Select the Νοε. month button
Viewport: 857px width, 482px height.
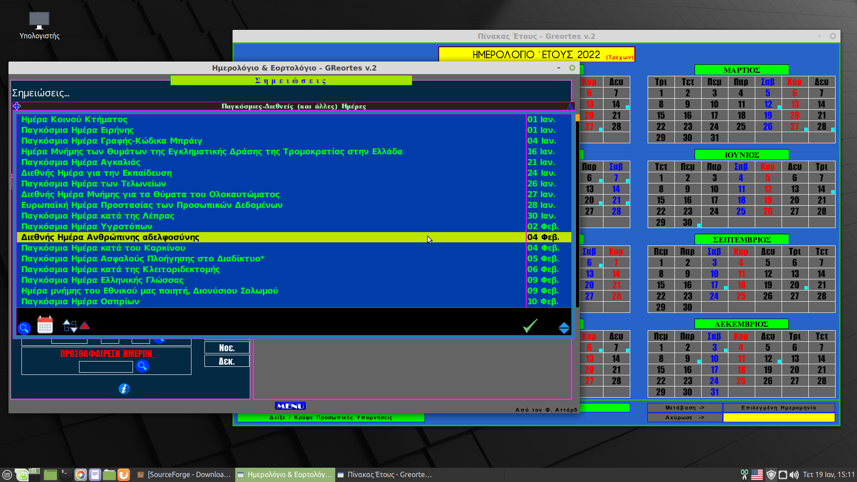click(227, 348)
